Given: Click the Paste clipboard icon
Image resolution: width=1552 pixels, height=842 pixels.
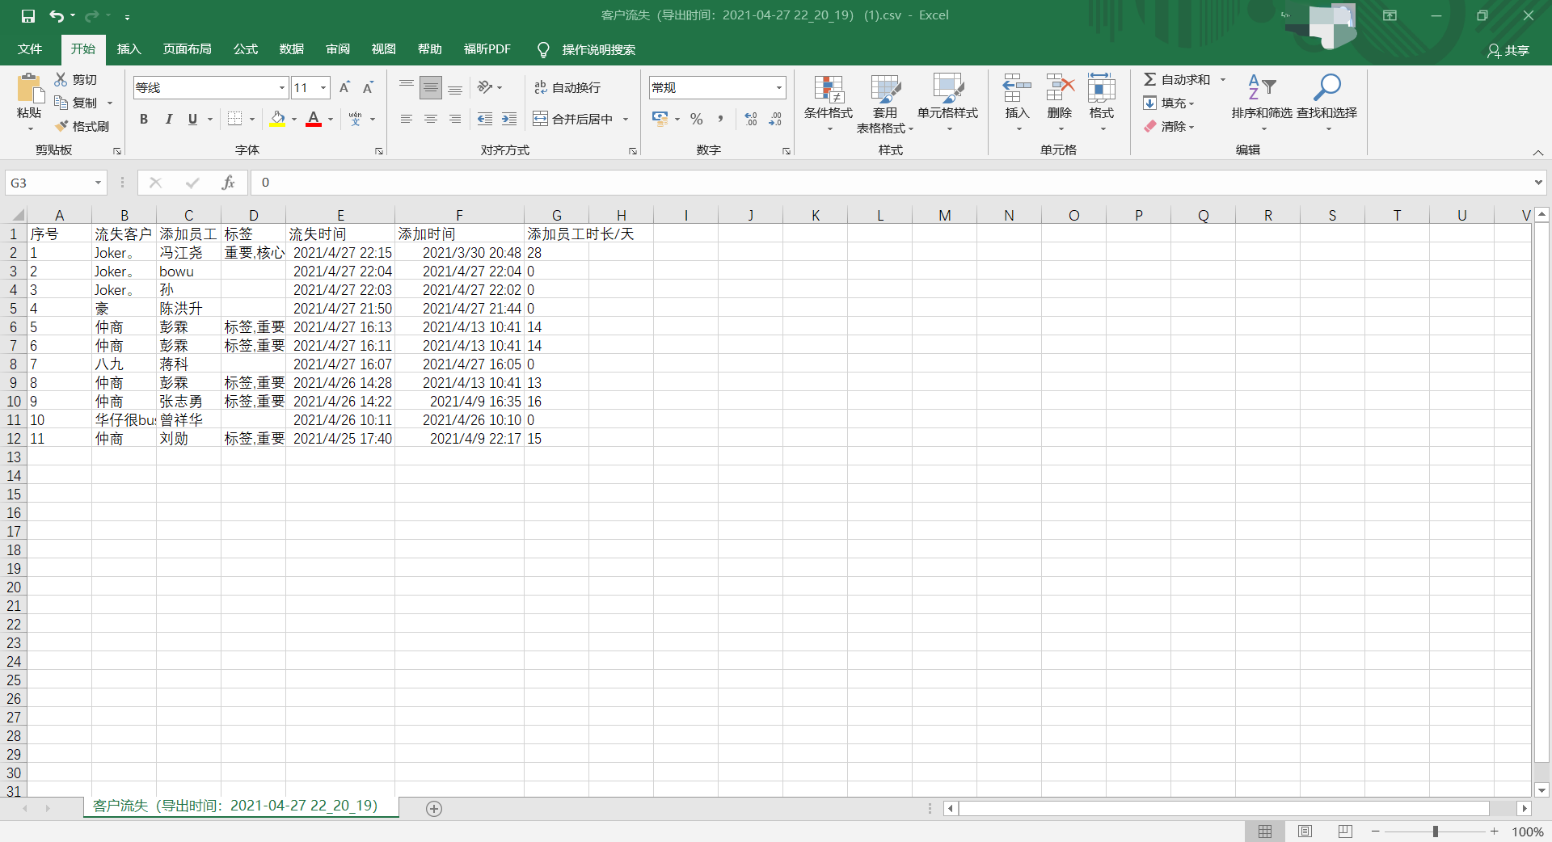Looking at the screenshot, I should [30, 89].
